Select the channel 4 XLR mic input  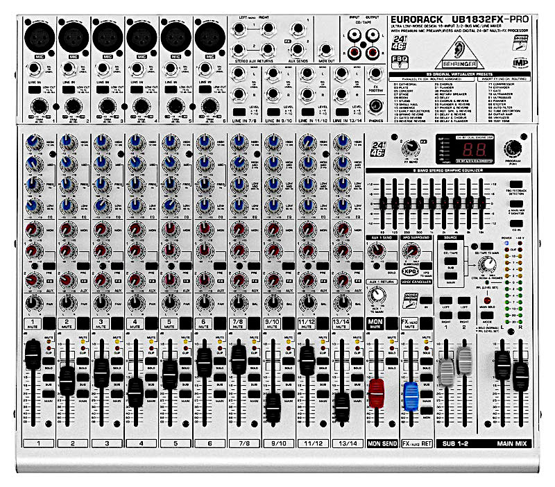142,37
